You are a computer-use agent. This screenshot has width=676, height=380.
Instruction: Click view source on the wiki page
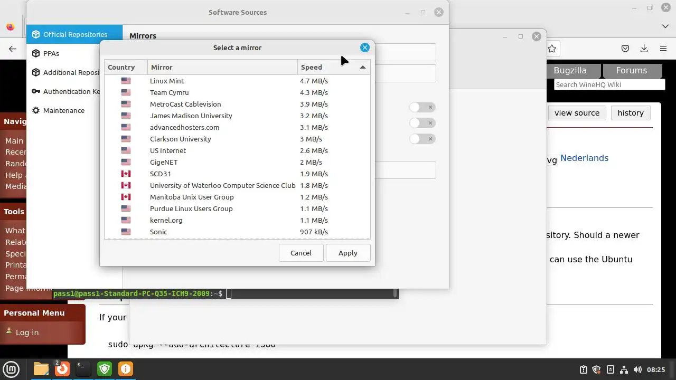pos(577,113)
